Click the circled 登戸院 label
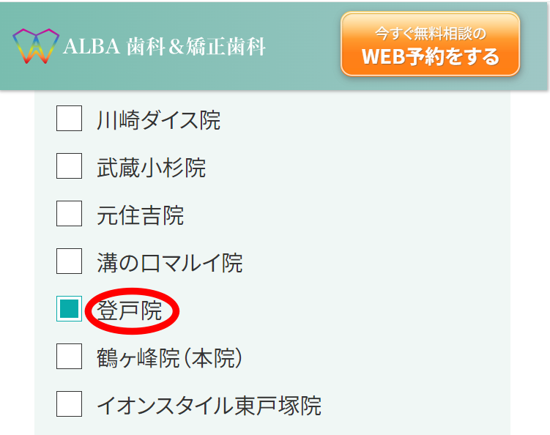Image resolution: width=550 pixels, height=435 pixels. (x=129, y=311)
